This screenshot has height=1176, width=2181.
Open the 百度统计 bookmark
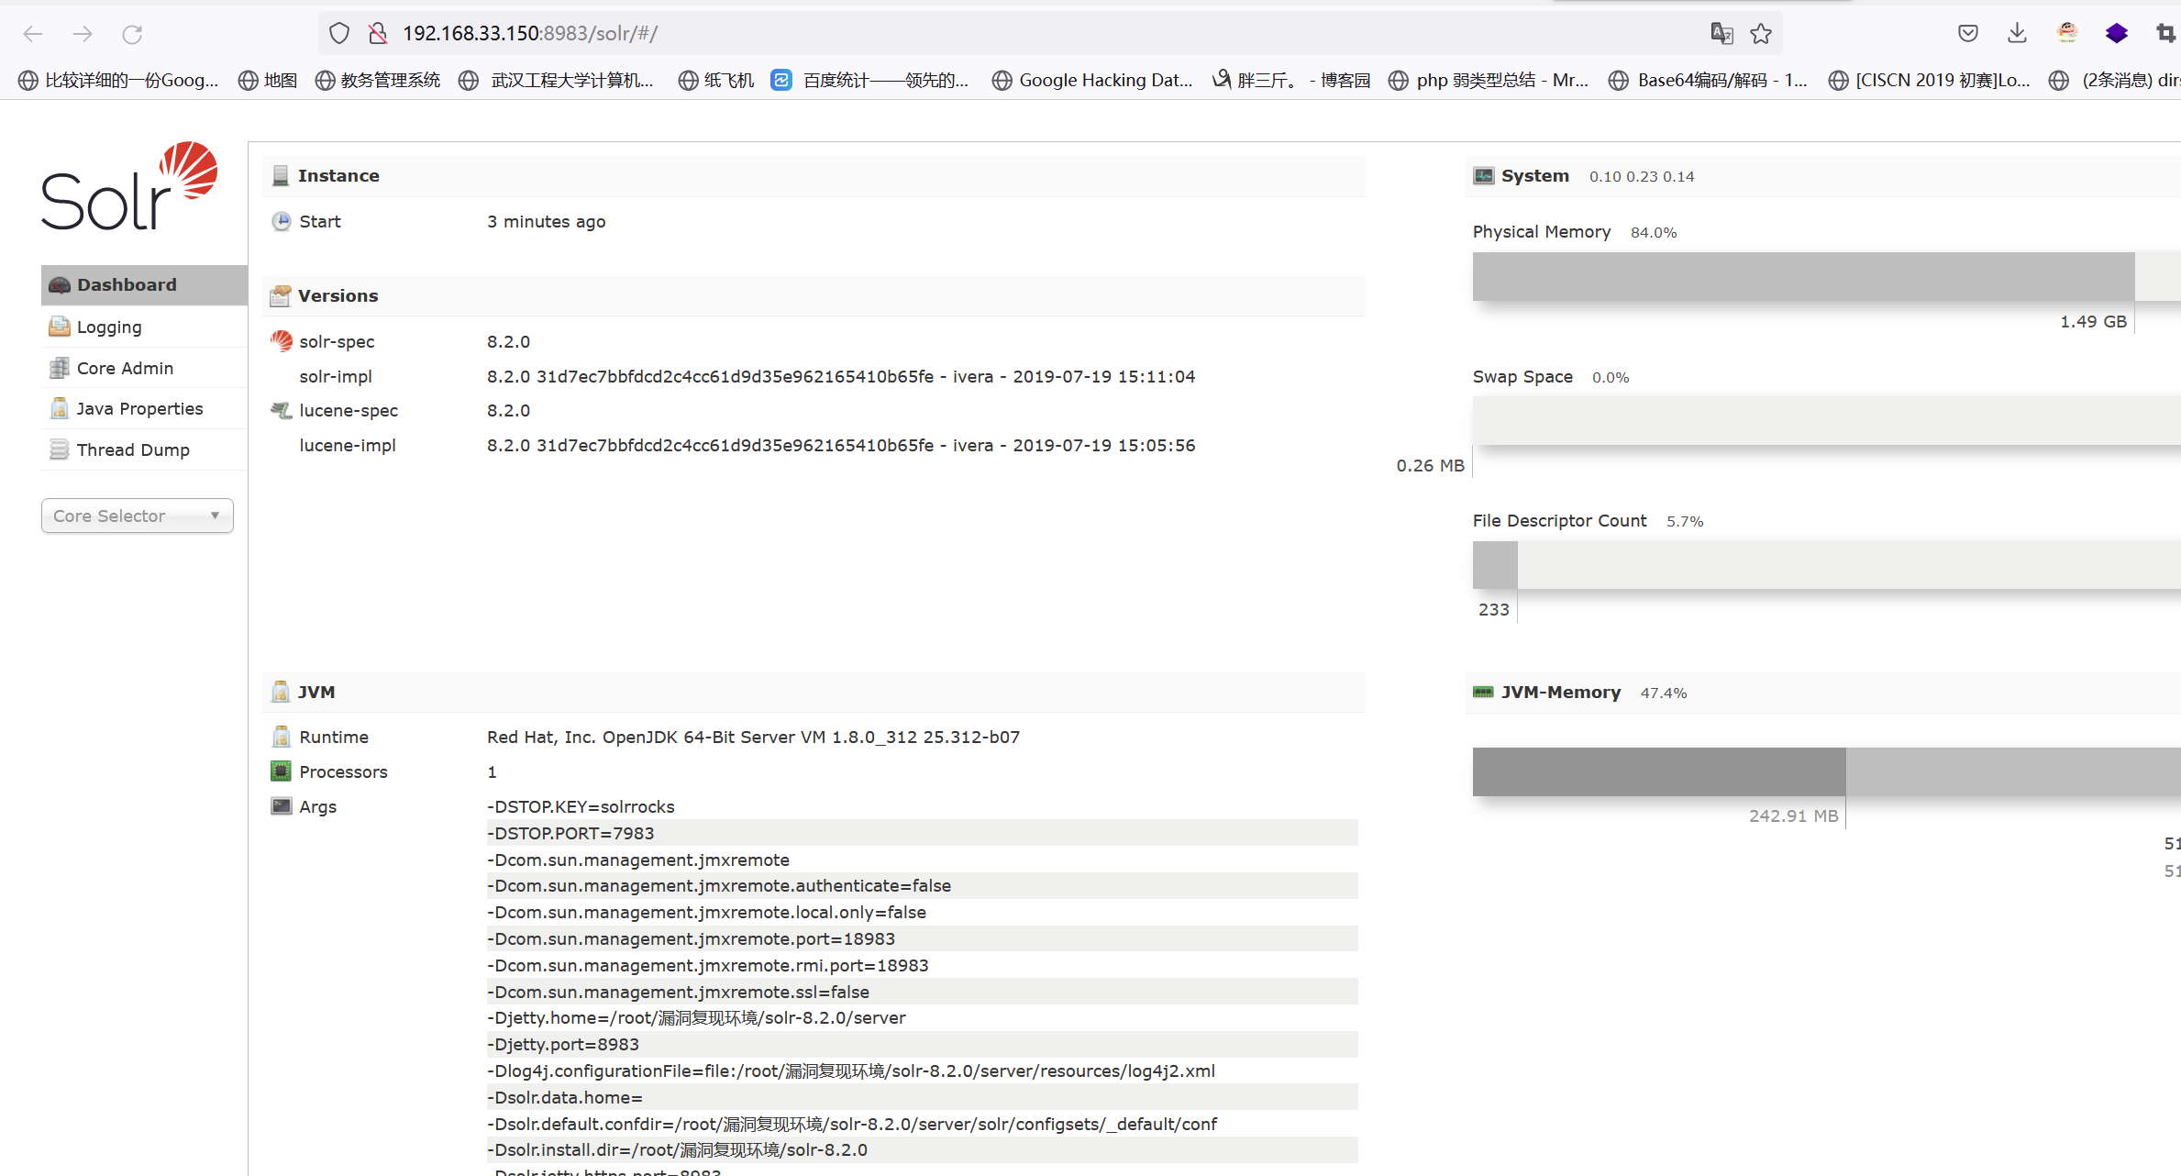869,81
